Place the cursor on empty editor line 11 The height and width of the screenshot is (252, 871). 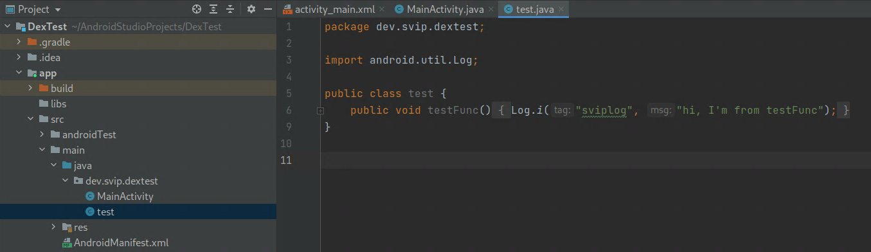pos(595,160)
